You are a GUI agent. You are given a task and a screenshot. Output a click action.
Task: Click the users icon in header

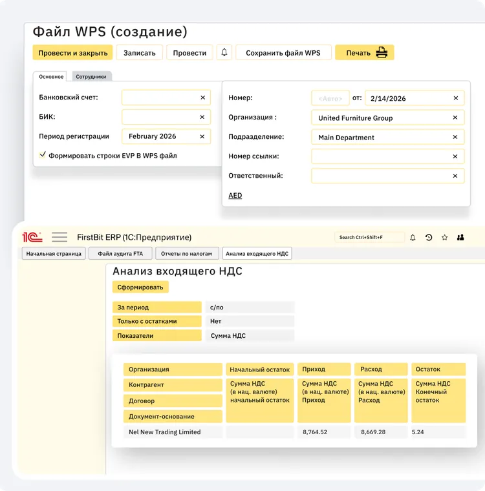pos(460,237)
